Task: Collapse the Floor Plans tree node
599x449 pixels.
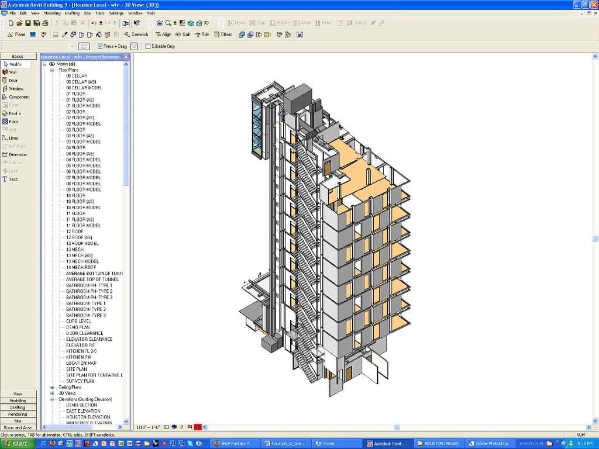Action: click(52, 70)
